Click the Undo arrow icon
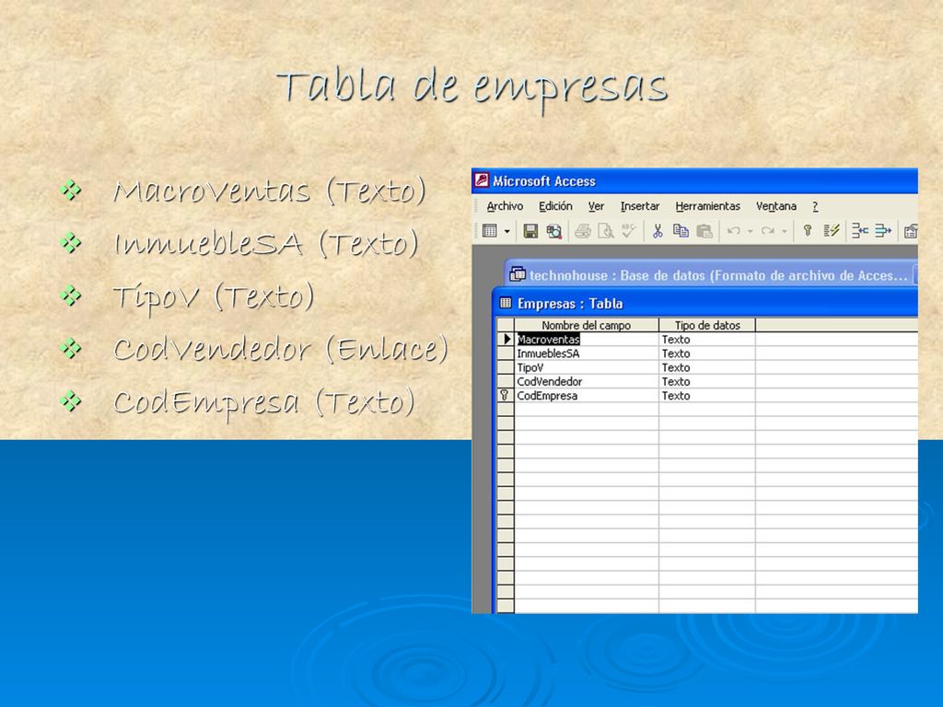Image resolution: width=943 pixels, height=707 pixels. (733, 231)
